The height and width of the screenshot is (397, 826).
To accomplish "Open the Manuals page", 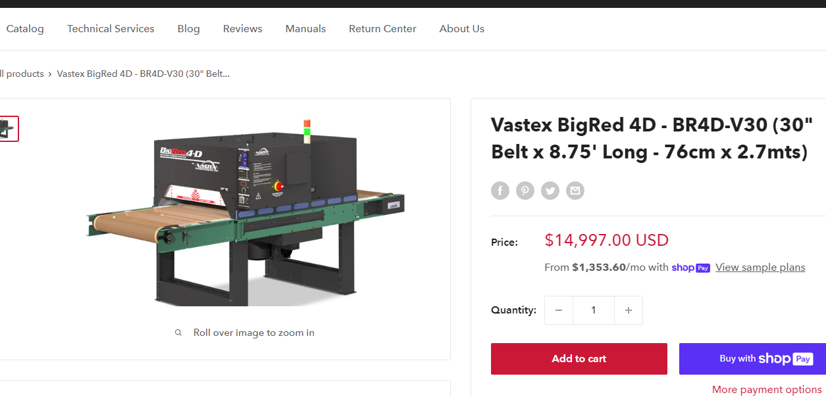I will pos(305,29).
